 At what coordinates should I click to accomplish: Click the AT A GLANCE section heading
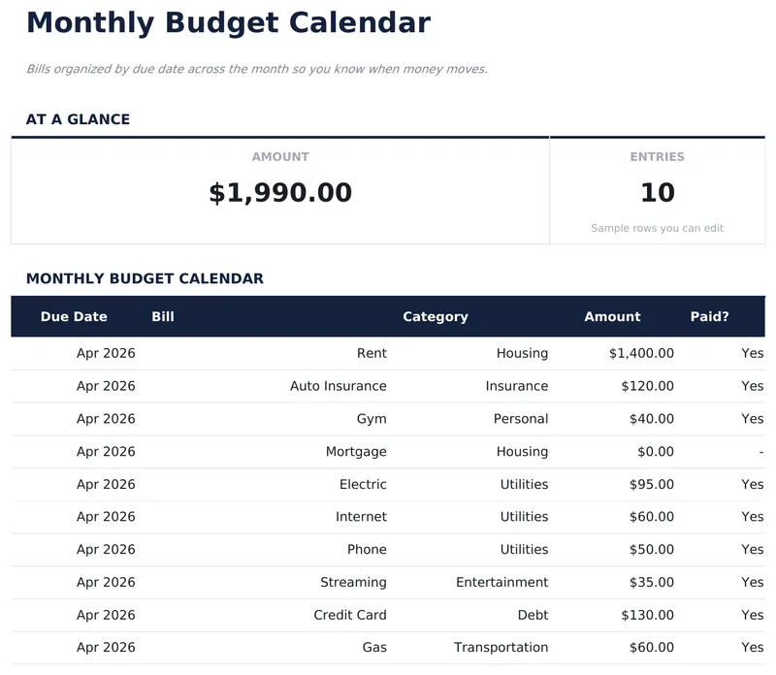click(79, 119)
